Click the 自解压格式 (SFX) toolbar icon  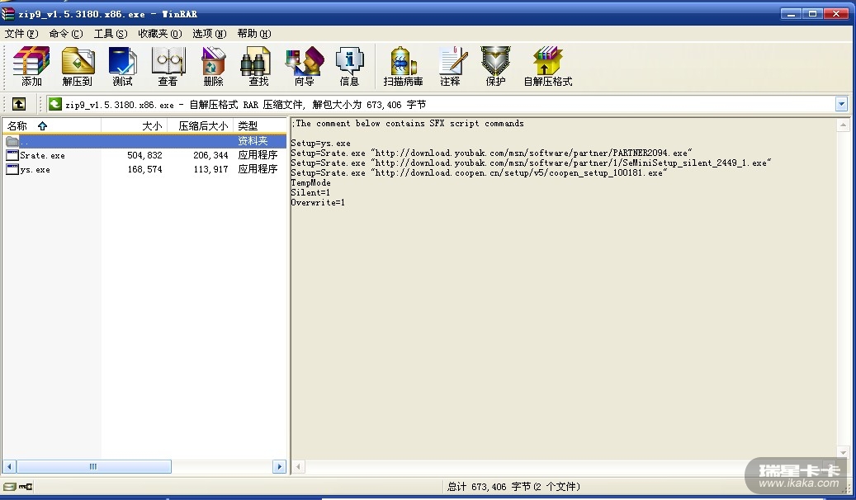click(x=547, y=66)
